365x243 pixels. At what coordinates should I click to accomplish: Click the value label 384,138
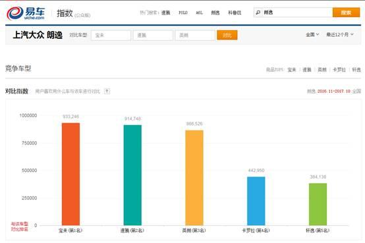318,177
